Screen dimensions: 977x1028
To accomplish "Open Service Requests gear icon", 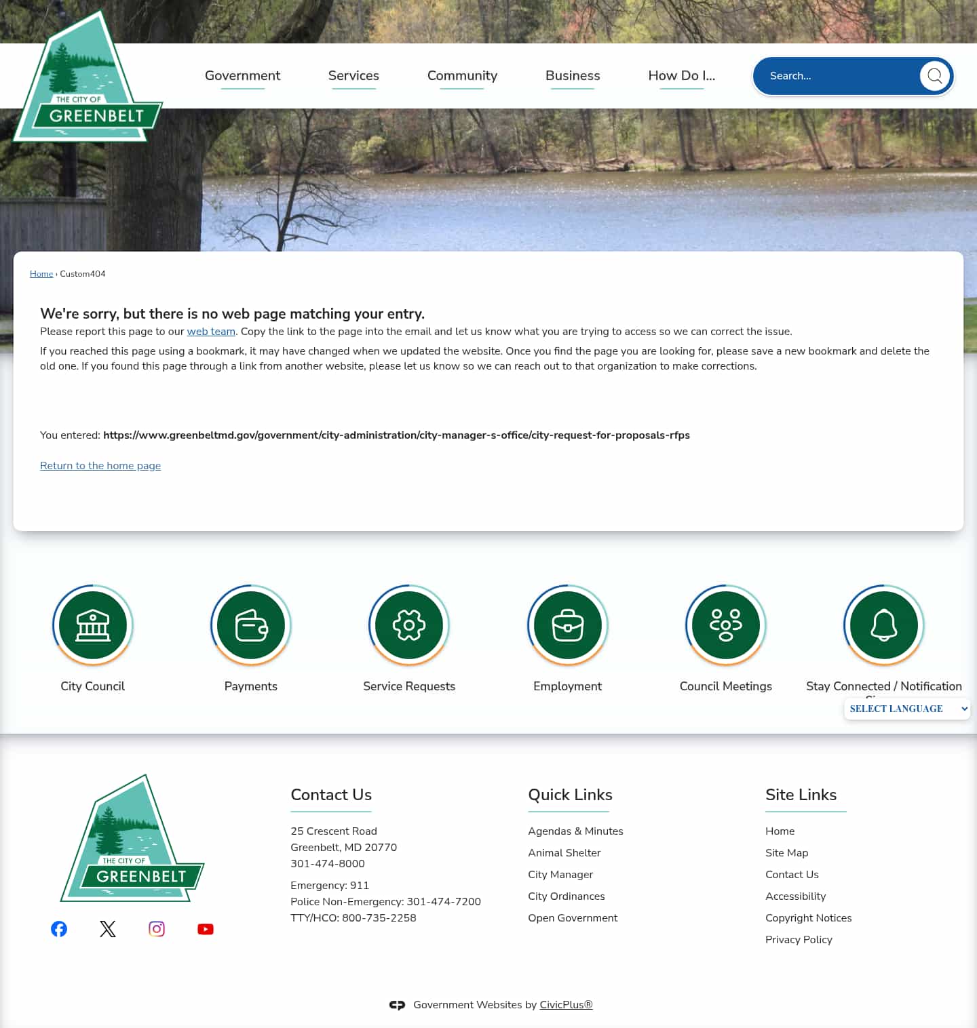I will coord(409,625).
